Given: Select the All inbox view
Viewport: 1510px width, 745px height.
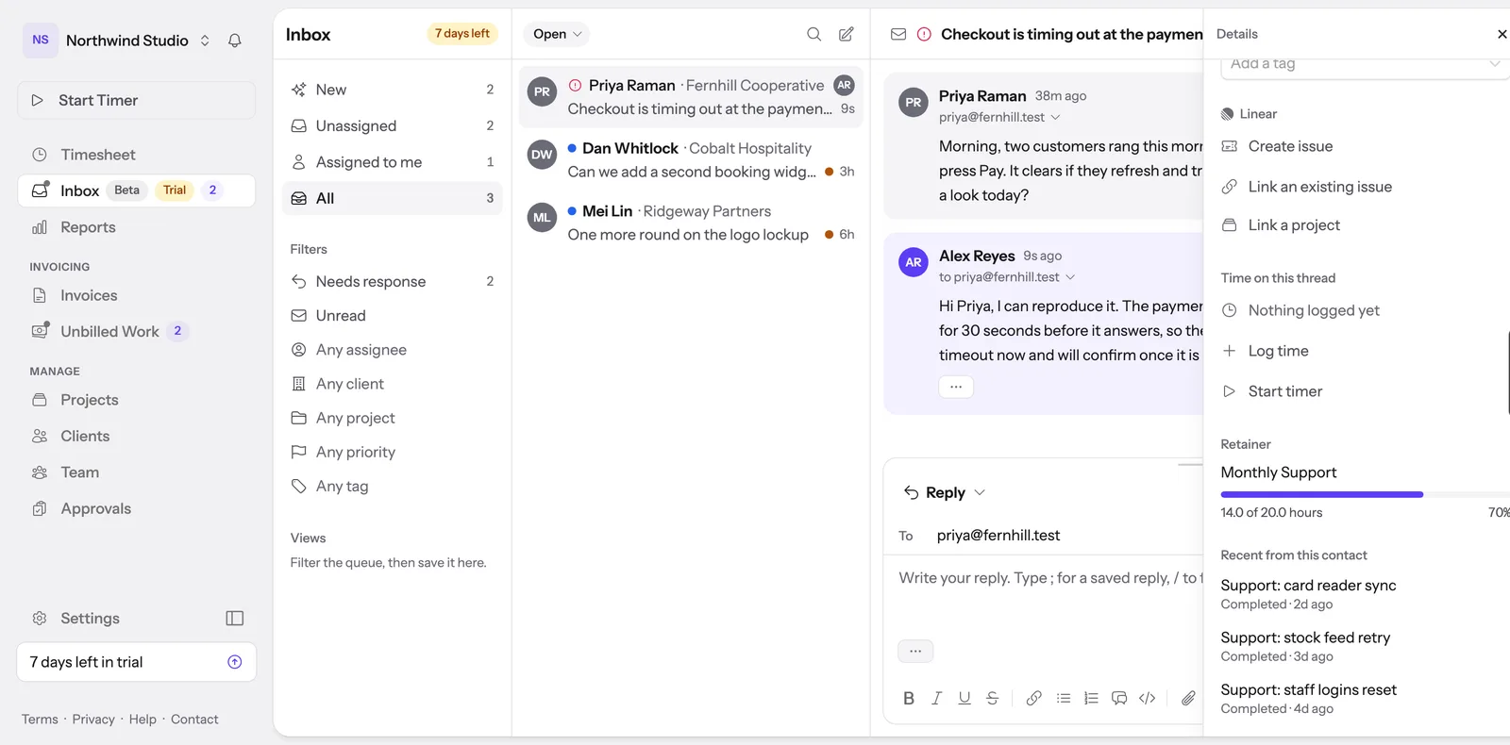Looking at the screenshot, I should pyautogui.click(x=392, y=198).
